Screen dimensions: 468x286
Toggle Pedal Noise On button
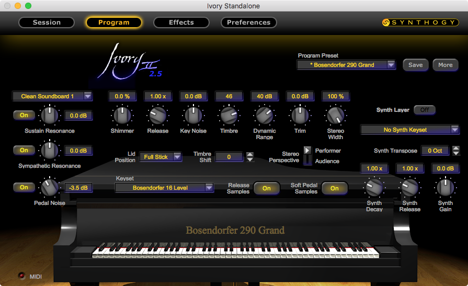point(24,187)
